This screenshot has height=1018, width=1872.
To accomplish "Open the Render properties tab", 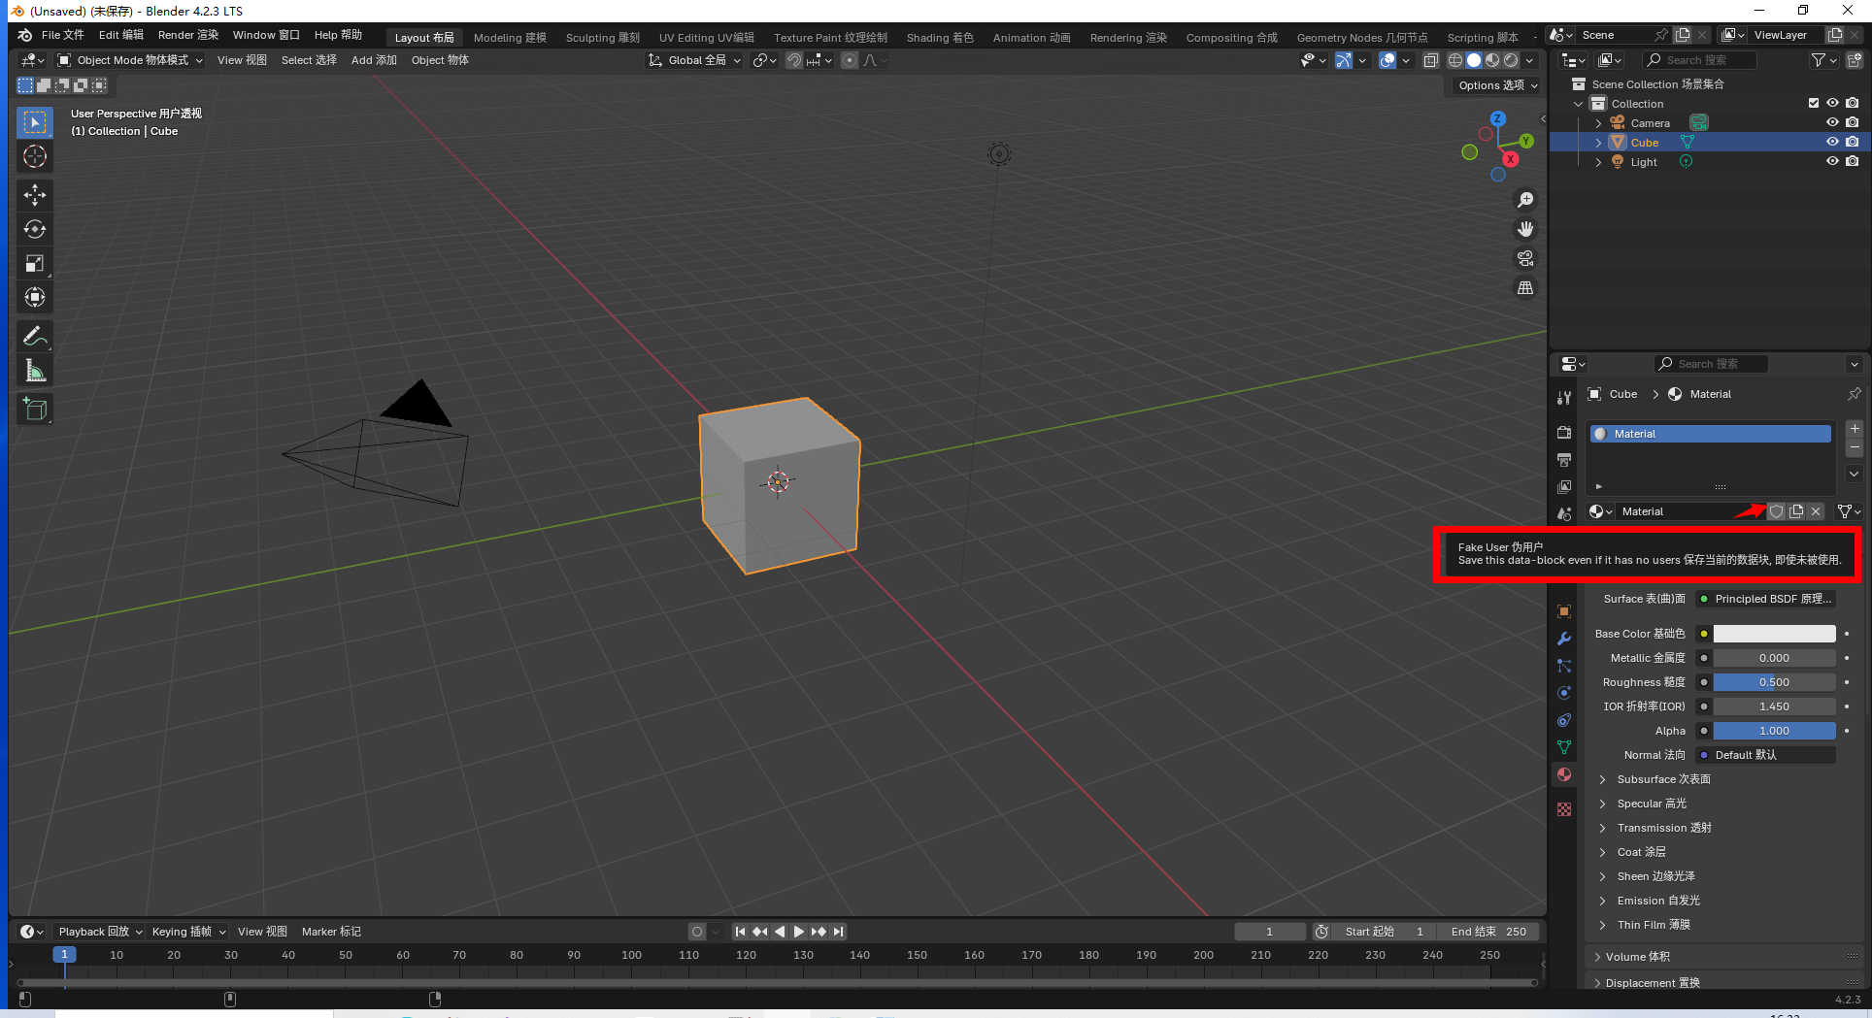I will pos(1564,433).
